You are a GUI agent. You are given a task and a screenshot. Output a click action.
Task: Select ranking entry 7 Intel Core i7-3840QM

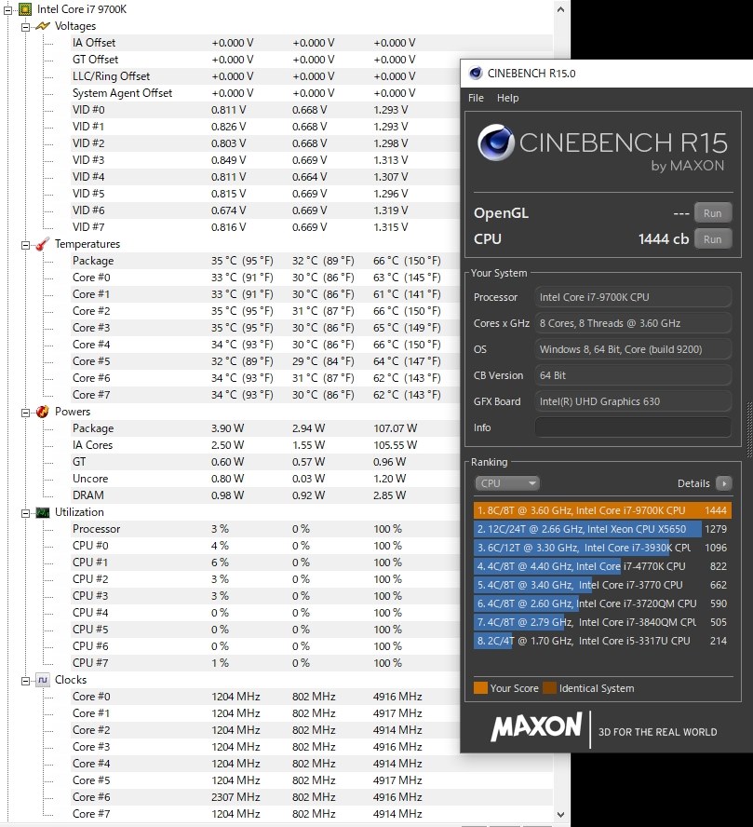(603, 622)
